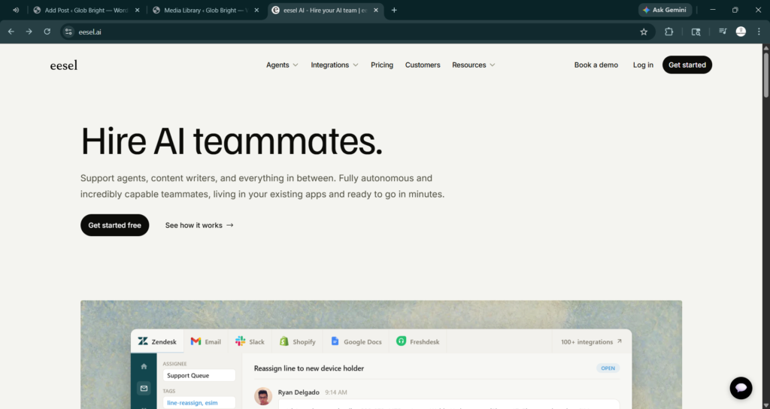Switch to the Slack integration tab

[x=250, y=341]
